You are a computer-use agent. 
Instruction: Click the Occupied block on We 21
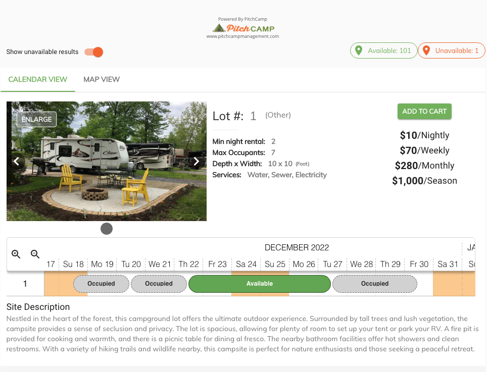(159, 284)
